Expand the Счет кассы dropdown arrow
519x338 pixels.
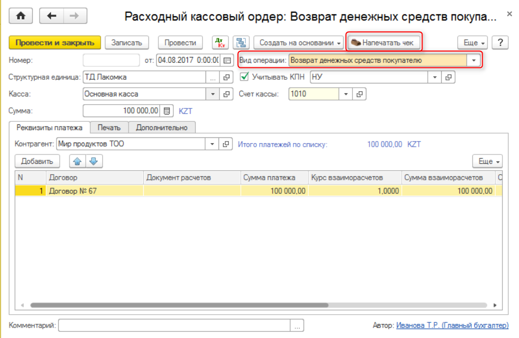tap(346, 94)
